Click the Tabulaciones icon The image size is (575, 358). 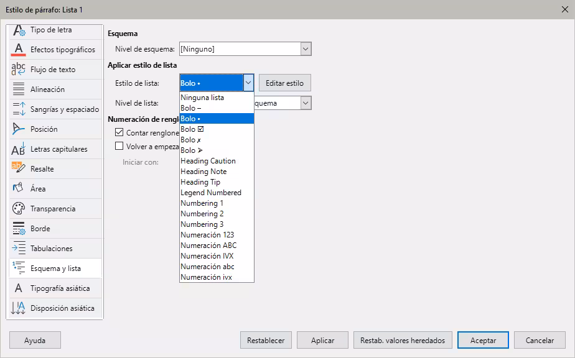18,248
